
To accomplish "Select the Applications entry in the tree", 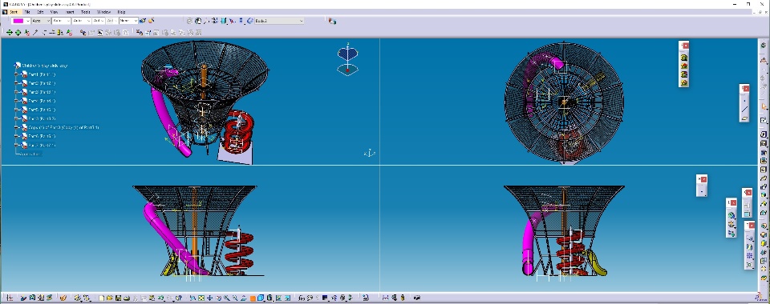I will [30, 154].
